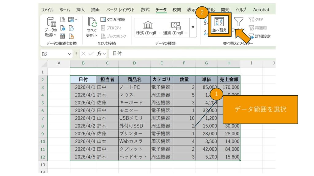Screen dimensions: 314x176
Task: Open the ファイル menu
Action: coord(47,10)
